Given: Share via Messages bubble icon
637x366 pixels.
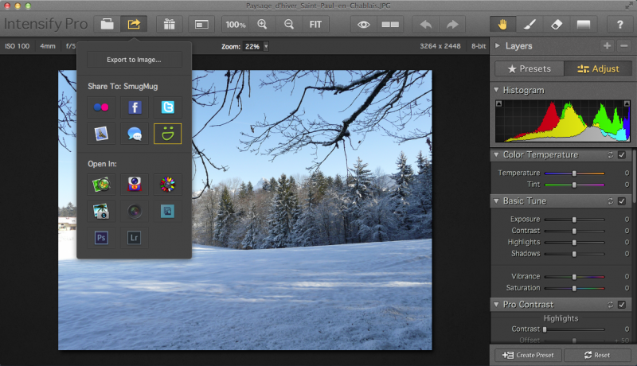Looking at the screenshot, I should (135, 134).
